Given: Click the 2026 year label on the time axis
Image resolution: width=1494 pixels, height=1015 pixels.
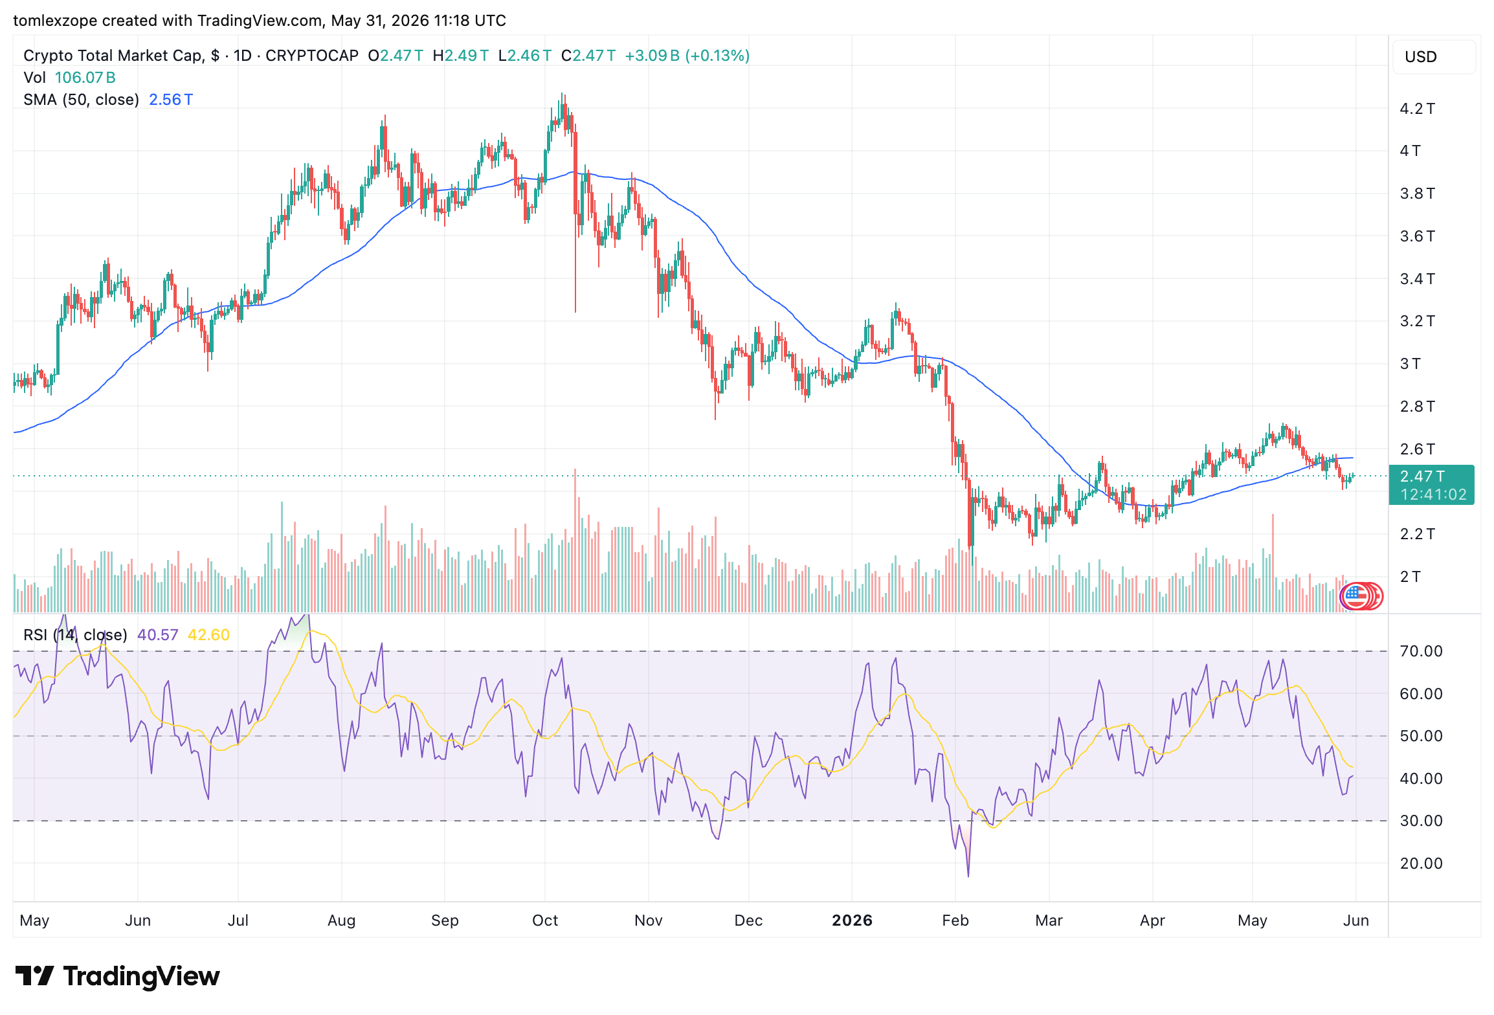Looking at the screenshot, I should [x=853, y=920].
